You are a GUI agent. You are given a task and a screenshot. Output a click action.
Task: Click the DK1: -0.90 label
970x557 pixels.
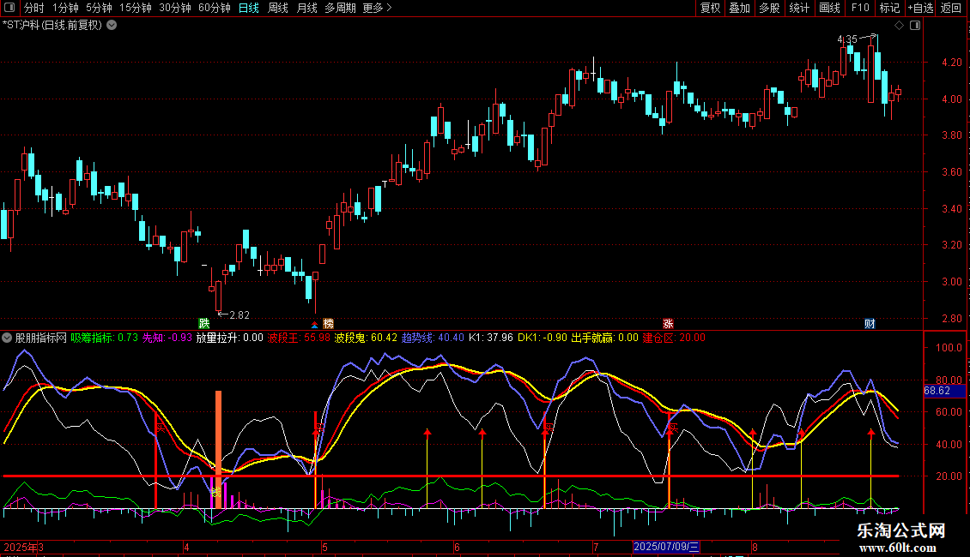pos(542,338)
